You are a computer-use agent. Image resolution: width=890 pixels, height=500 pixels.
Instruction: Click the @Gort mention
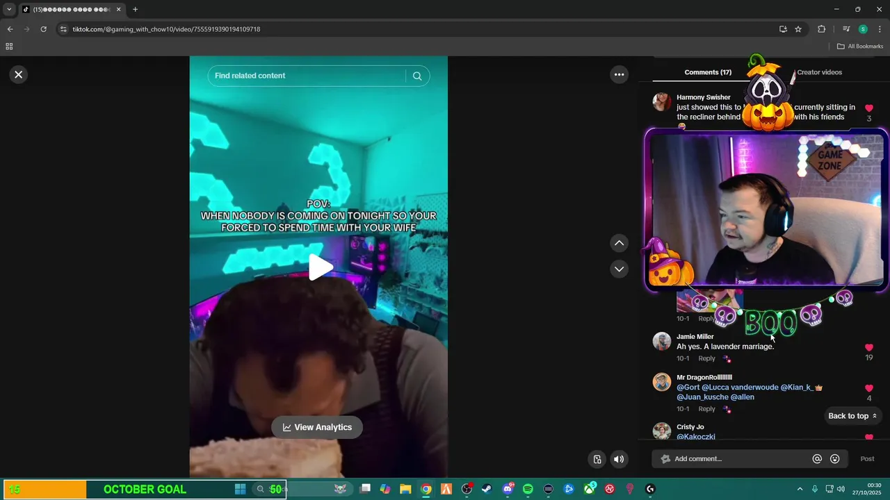(x=688, y=387)
